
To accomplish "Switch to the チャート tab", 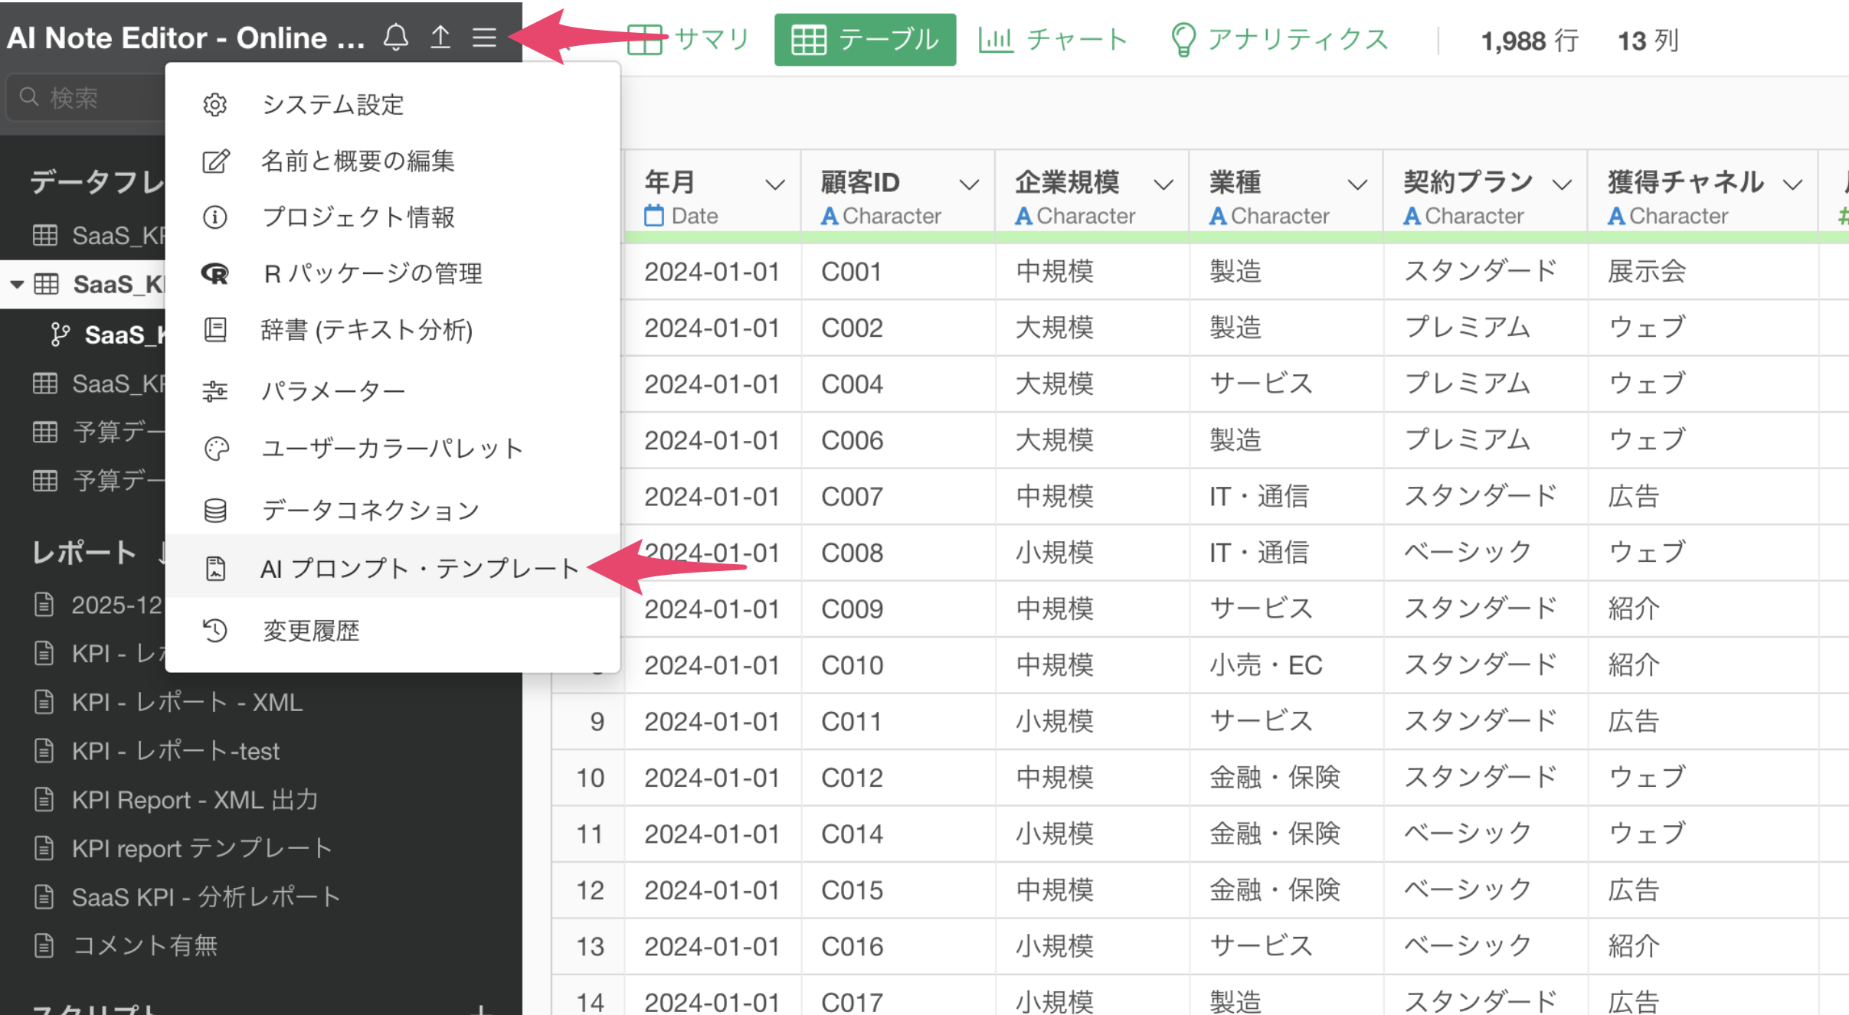I will click(1053, 40).
